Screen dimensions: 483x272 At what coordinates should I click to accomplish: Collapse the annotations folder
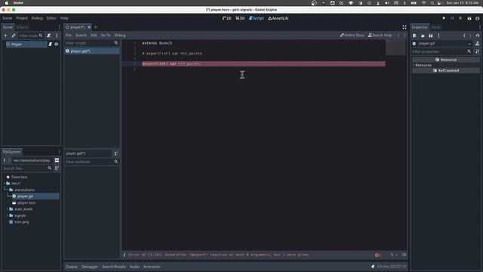[8, 190]
